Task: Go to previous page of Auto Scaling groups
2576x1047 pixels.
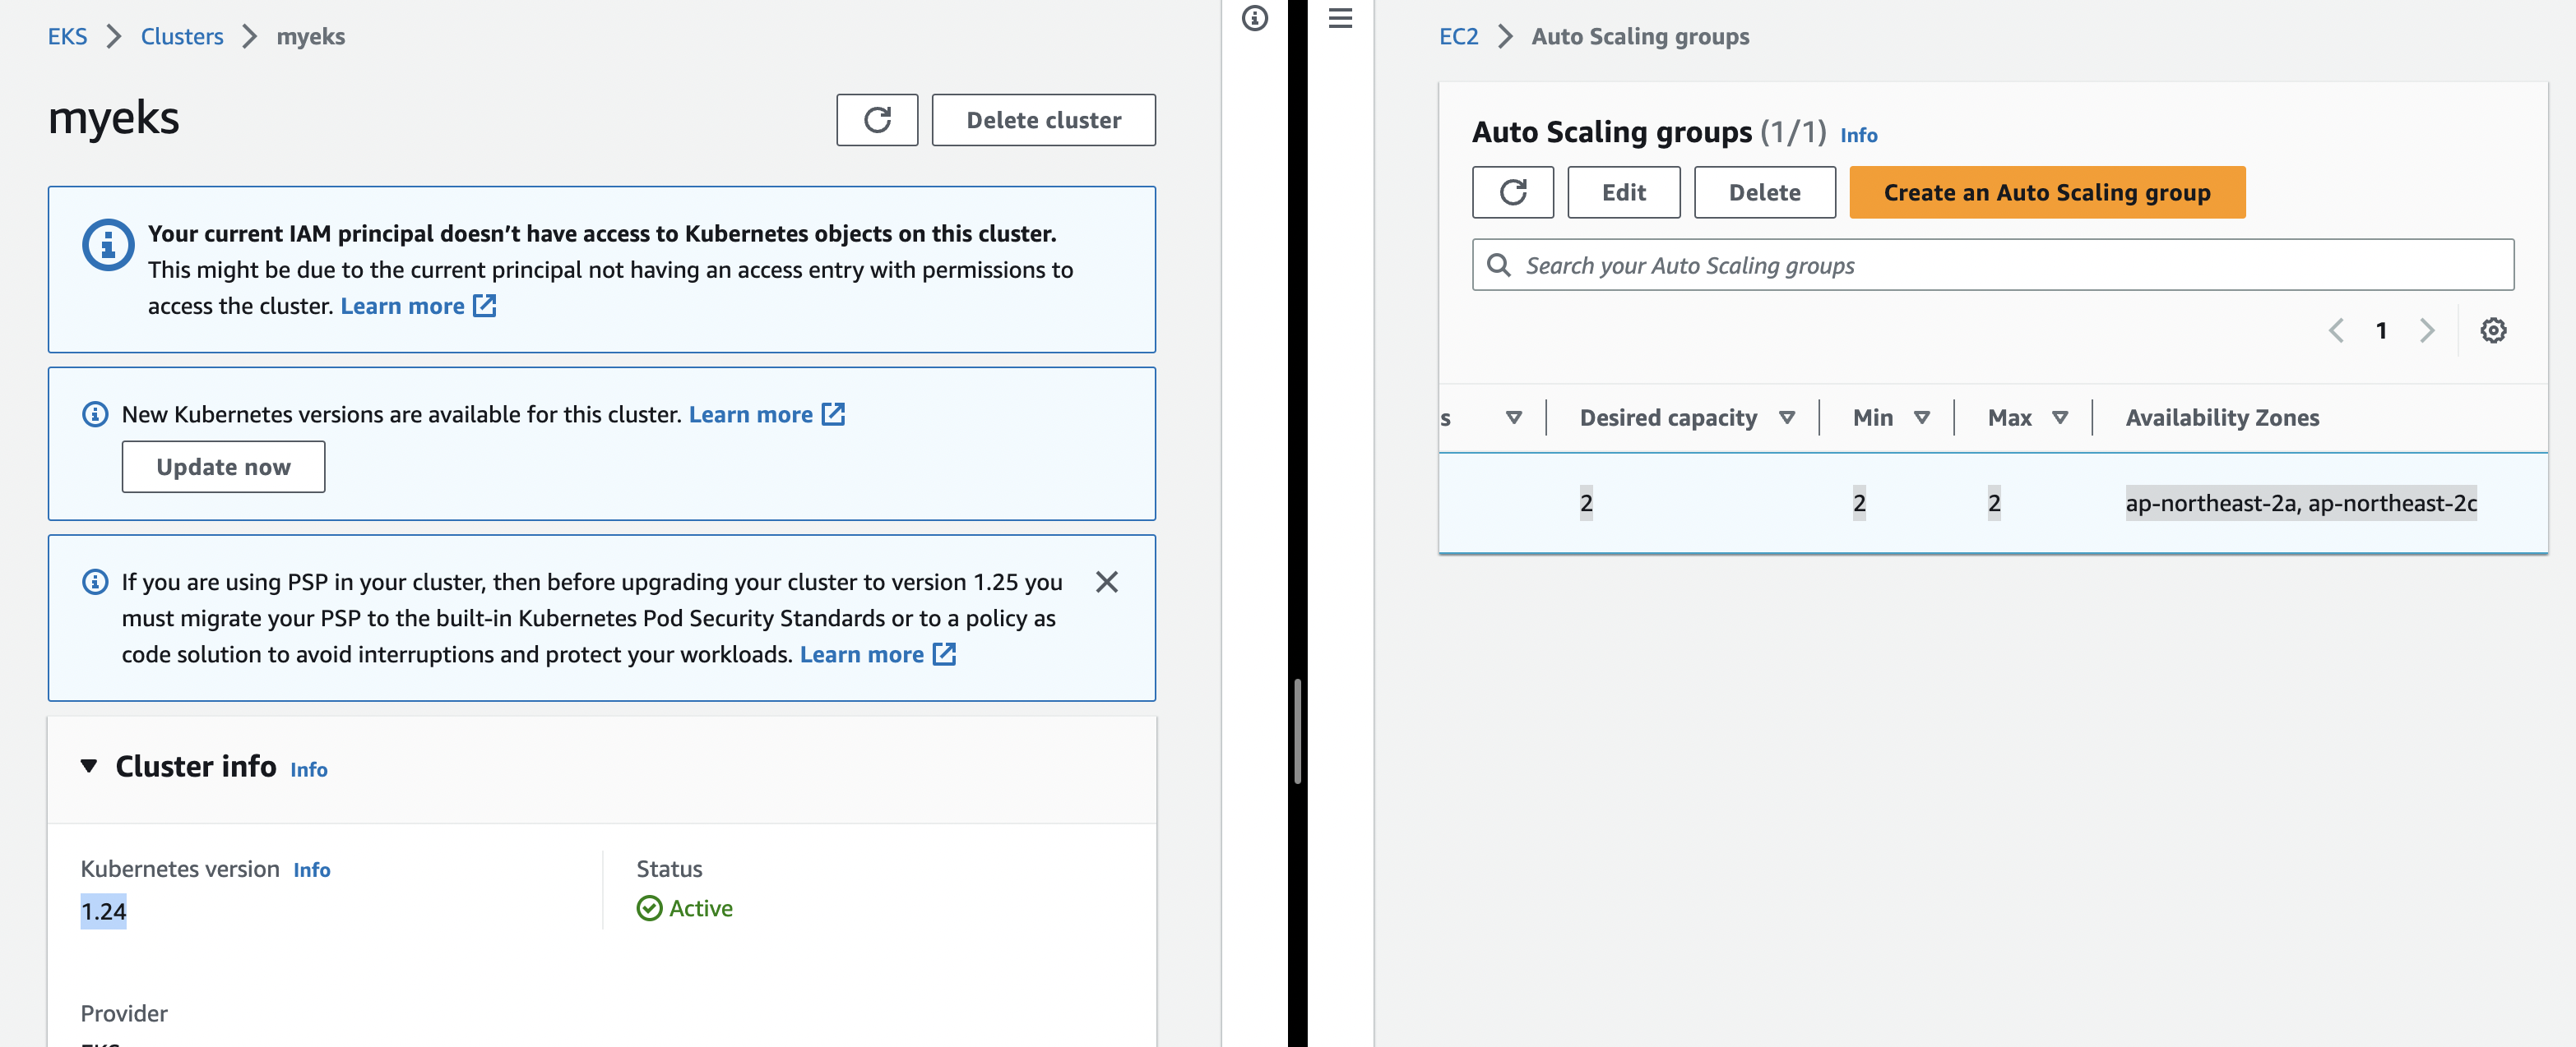Action: click(x=2336, y=330)
